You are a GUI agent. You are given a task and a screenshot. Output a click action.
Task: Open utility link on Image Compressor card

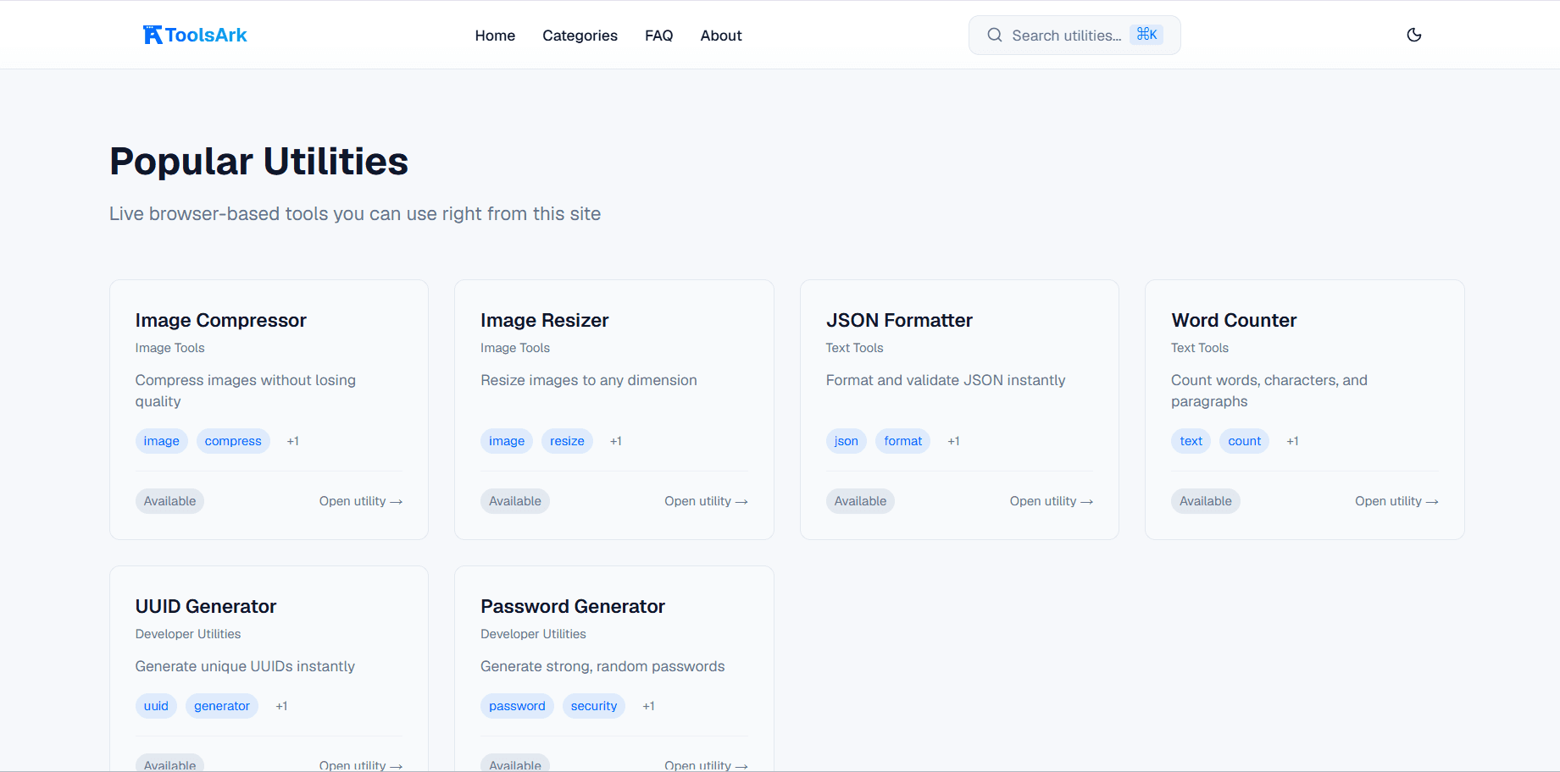(x=361, y=501)
